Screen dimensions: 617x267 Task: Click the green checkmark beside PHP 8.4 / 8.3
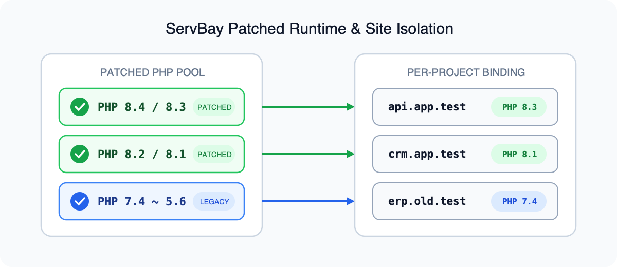pos(79,107)
